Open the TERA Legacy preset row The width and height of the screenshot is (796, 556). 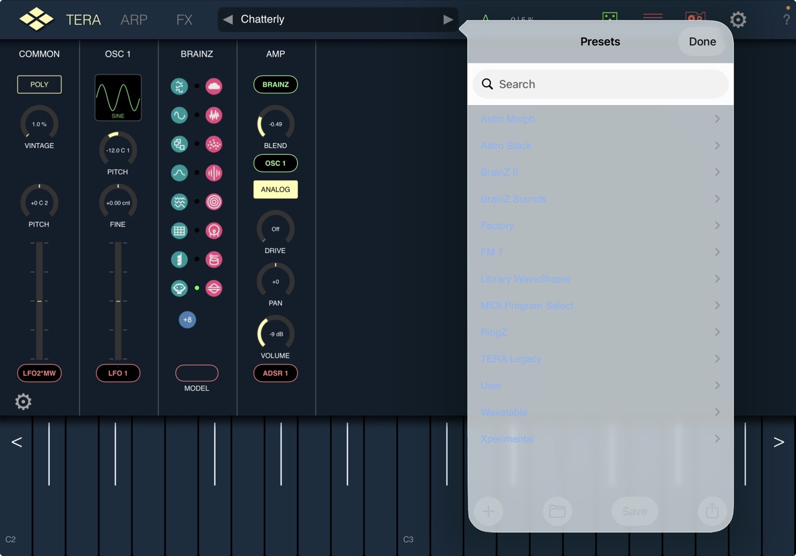(601, 359)
